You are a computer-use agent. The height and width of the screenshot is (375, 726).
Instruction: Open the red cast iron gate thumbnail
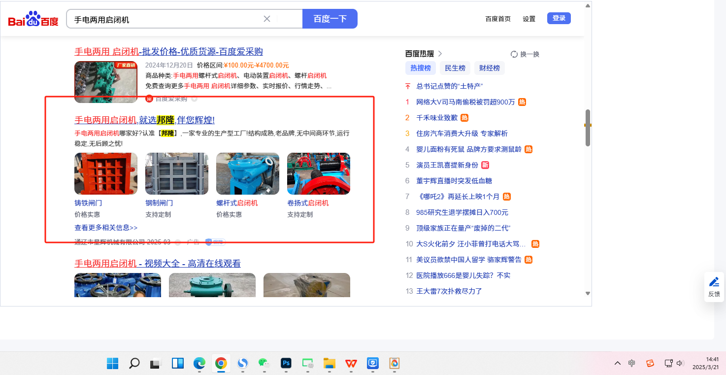point(106,173)
